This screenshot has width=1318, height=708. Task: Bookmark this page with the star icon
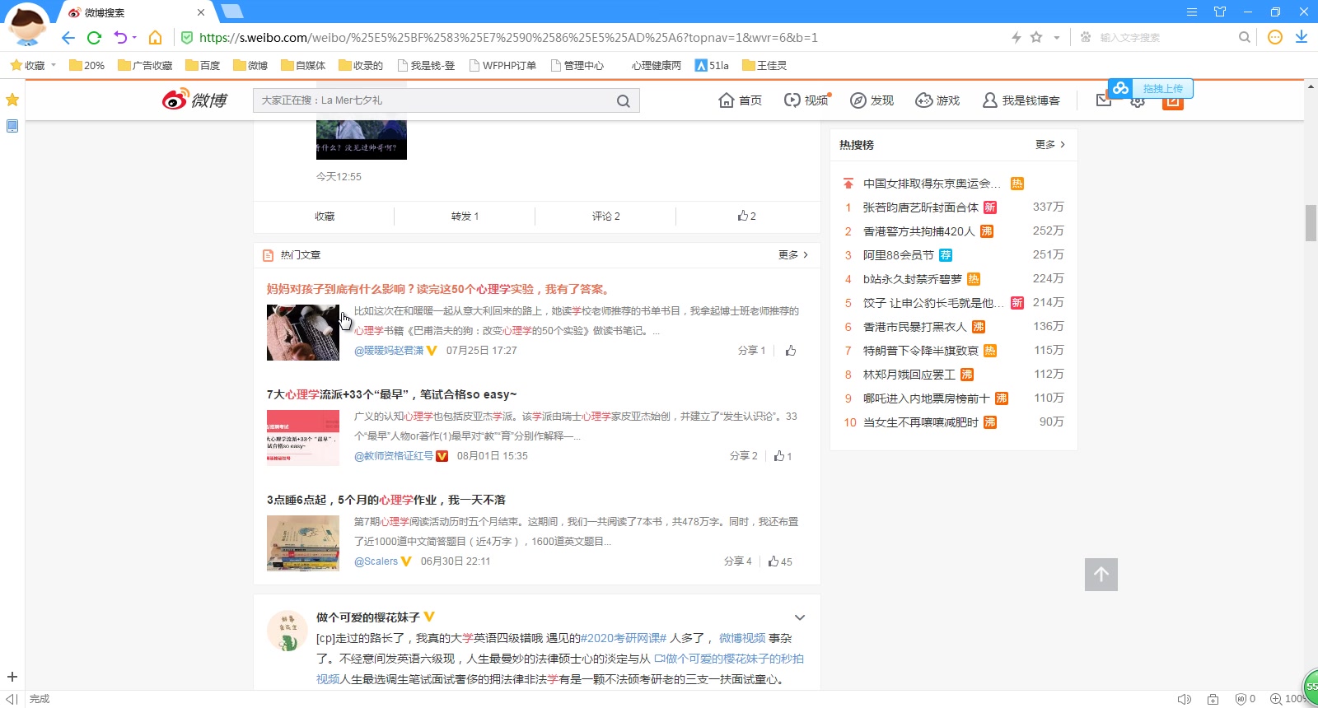[x=1036, y=37]
